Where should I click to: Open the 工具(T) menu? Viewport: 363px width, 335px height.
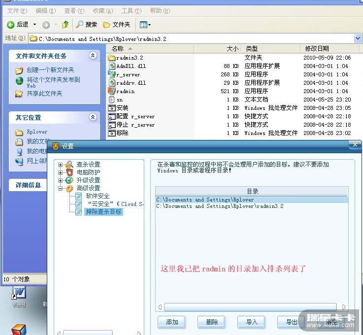(132, 11)
